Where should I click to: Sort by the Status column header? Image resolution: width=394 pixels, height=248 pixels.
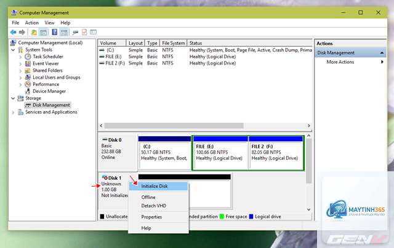click(x=250, y=43)
